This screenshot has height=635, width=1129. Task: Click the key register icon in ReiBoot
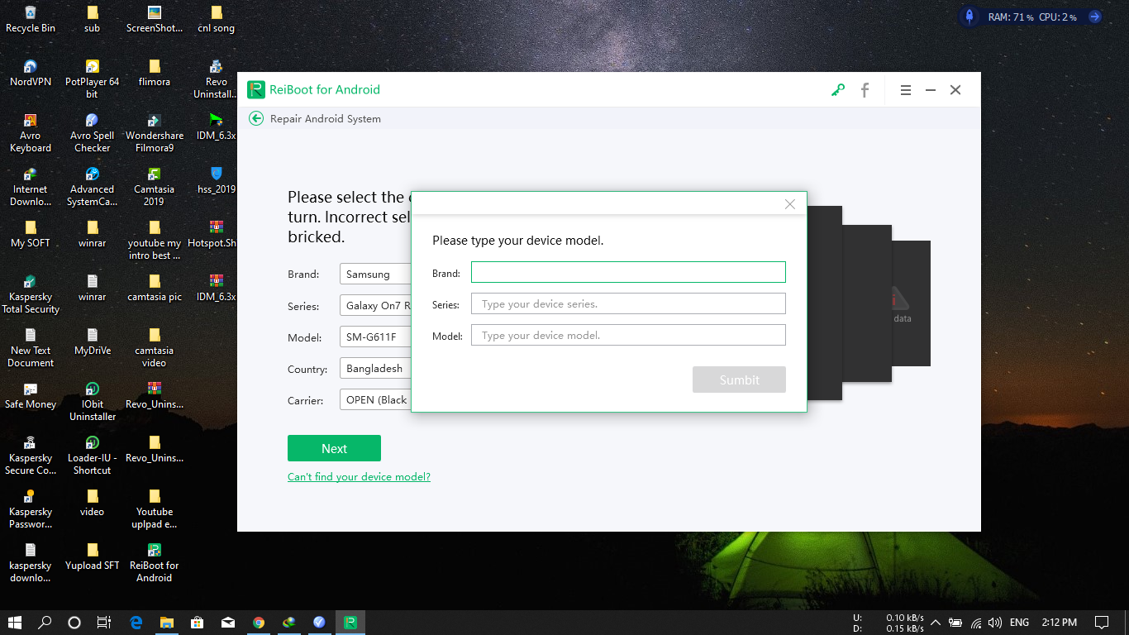(838, 90)
